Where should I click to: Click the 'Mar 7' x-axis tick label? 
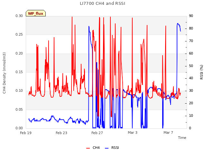(x=168, y=133)
